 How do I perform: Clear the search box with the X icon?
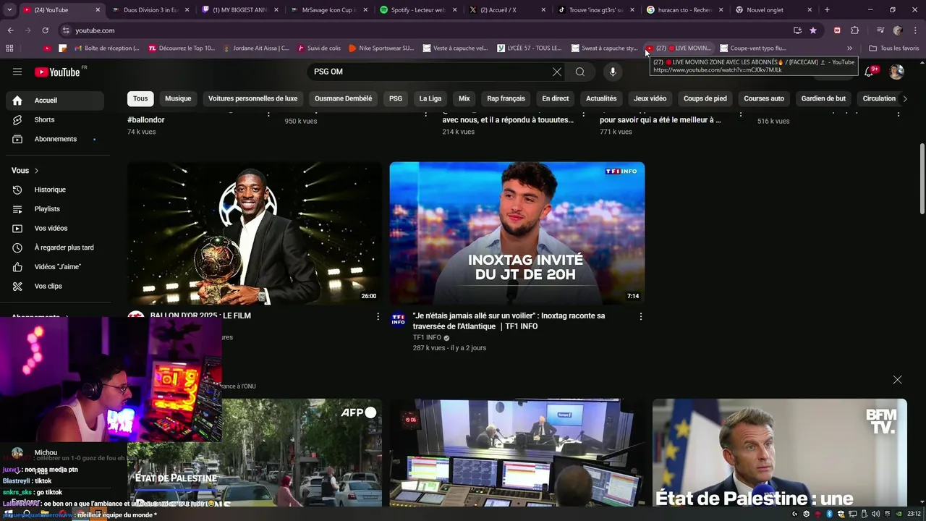(x=557, y=72)
